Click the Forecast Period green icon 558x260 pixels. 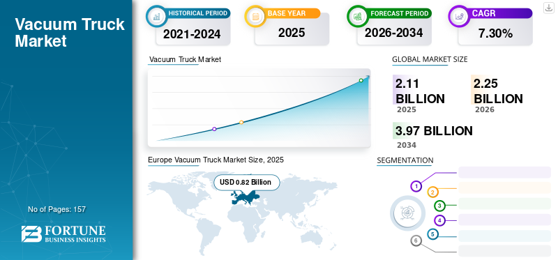357,16
